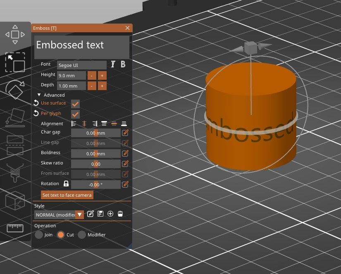Click the rotation gizmo cube handle
This screenshot has height=274, width=341.
pyautogui.click(x=250, y=48)
